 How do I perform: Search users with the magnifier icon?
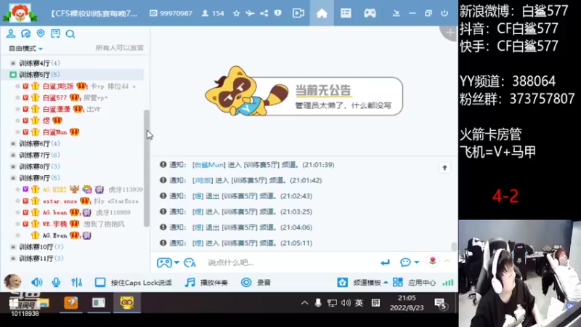(x=70, y=34)
